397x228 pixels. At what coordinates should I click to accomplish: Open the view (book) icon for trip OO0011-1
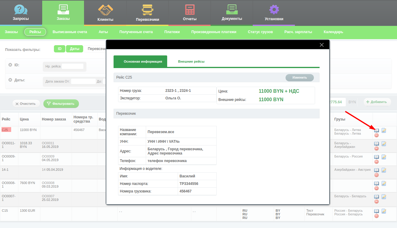[x=377, y=144]
